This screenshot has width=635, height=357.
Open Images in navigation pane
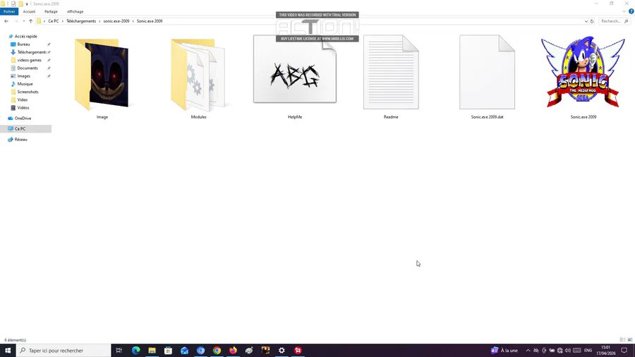[x=23, y=76]
